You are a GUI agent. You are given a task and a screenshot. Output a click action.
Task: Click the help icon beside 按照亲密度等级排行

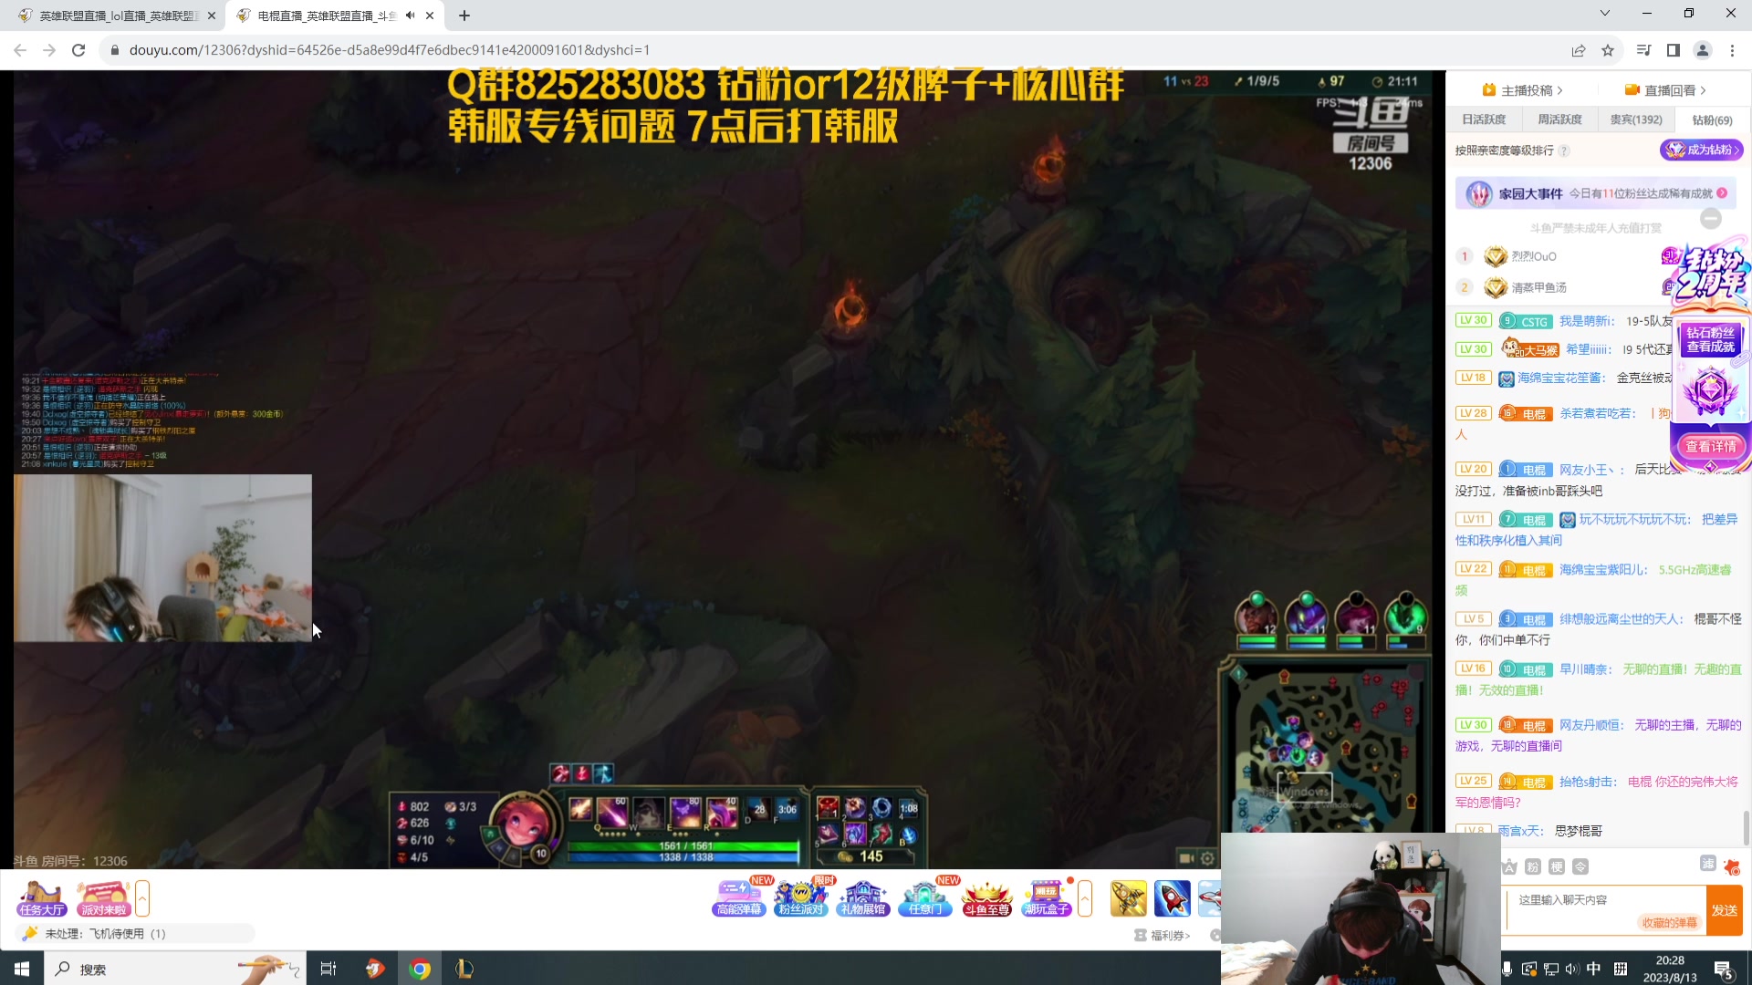click(1564, 150)
